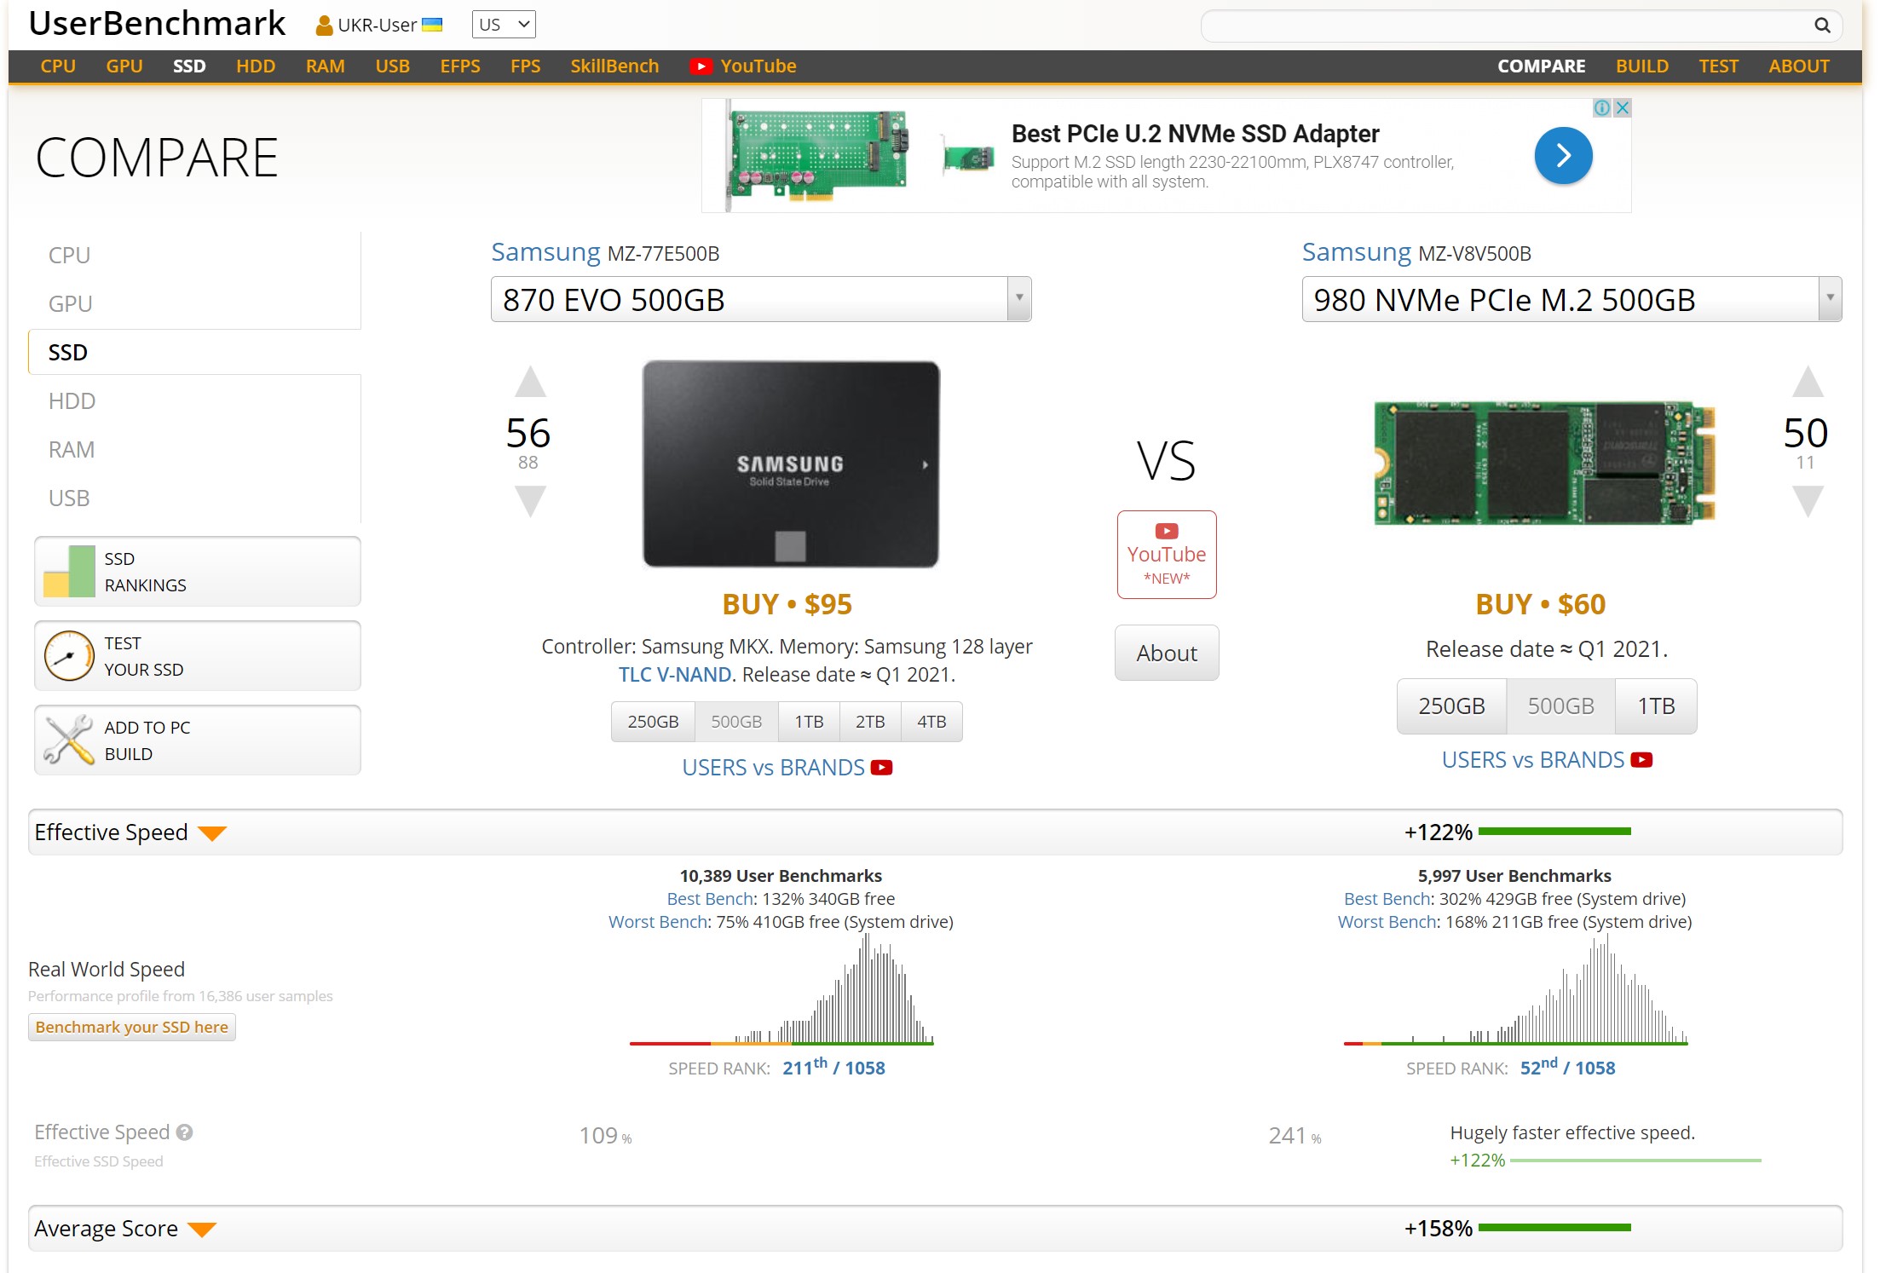Select 500GB capacity for the 980 NVMe
This screenshot has height=1273, width=1880.
pyautogui.click(x=1560, y=706)
